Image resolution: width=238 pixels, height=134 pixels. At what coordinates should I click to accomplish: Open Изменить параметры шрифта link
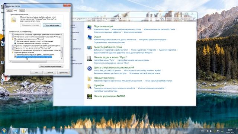(x=151, y=88)
